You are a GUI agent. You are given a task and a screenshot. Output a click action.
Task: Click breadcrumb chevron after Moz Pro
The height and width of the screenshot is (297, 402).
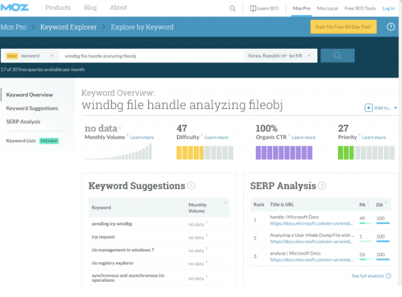tap(33, 27)
